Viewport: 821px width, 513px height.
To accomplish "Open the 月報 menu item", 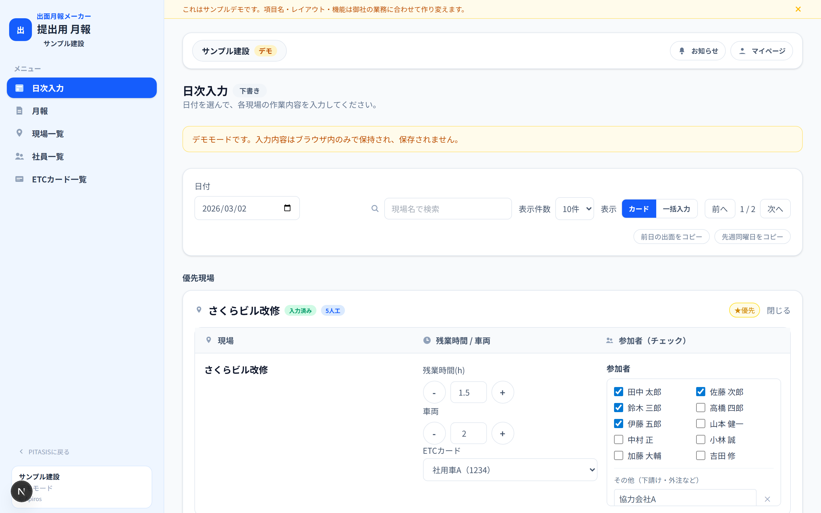I will pos(82,111).
